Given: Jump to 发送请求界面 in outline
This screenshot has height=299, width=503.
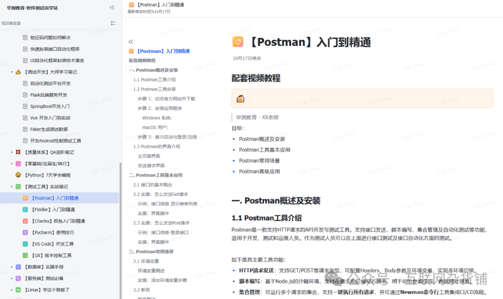Looking at the screenshot, I should tap(151, 166).
